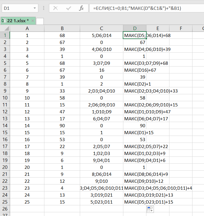Click the fx Insert Function icon
The image size is (204, 216).
click(82, 8)
